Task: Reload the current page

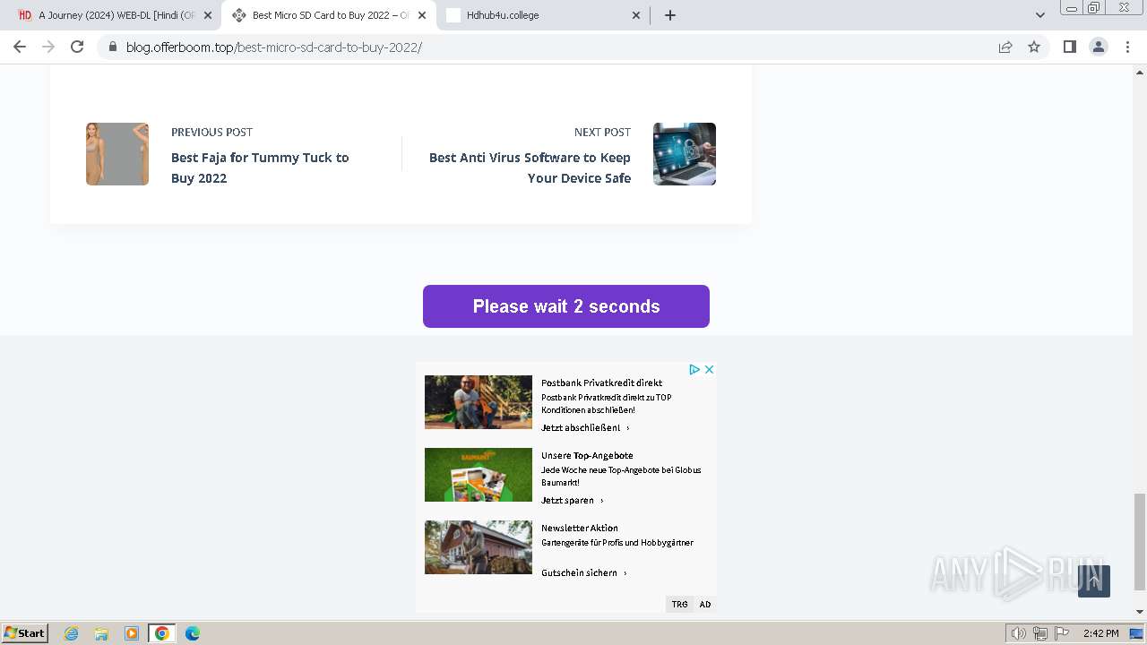Action: point(77,47)
